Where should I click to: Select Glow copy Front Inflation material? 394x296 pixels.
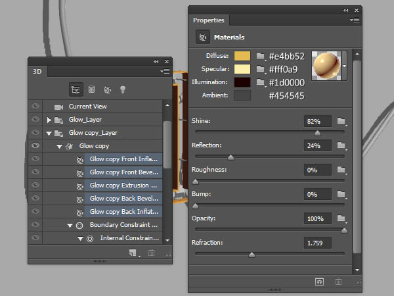123,159
